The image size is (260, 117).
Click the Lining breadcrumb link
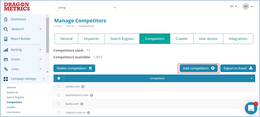click(58, 26)
